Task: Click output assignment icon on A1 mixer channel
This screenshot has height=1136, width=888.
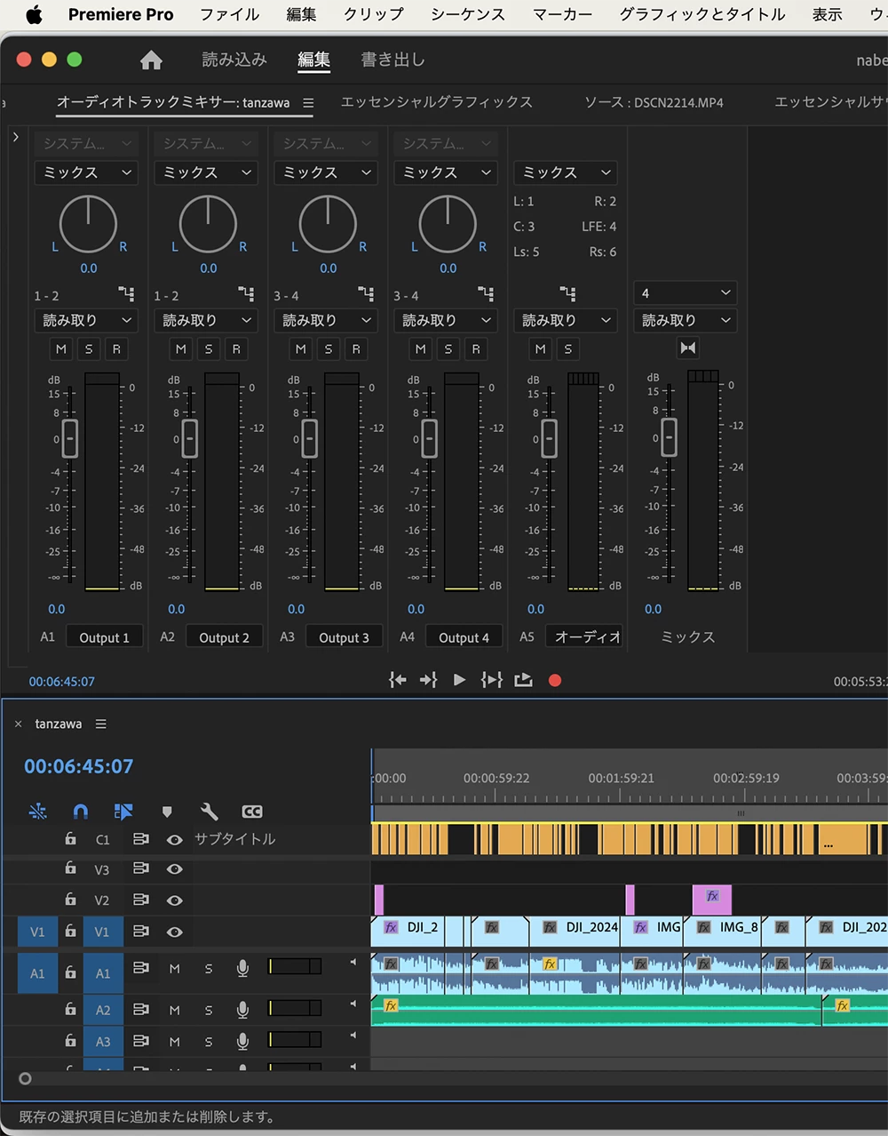Action: (x=126, y=294)
